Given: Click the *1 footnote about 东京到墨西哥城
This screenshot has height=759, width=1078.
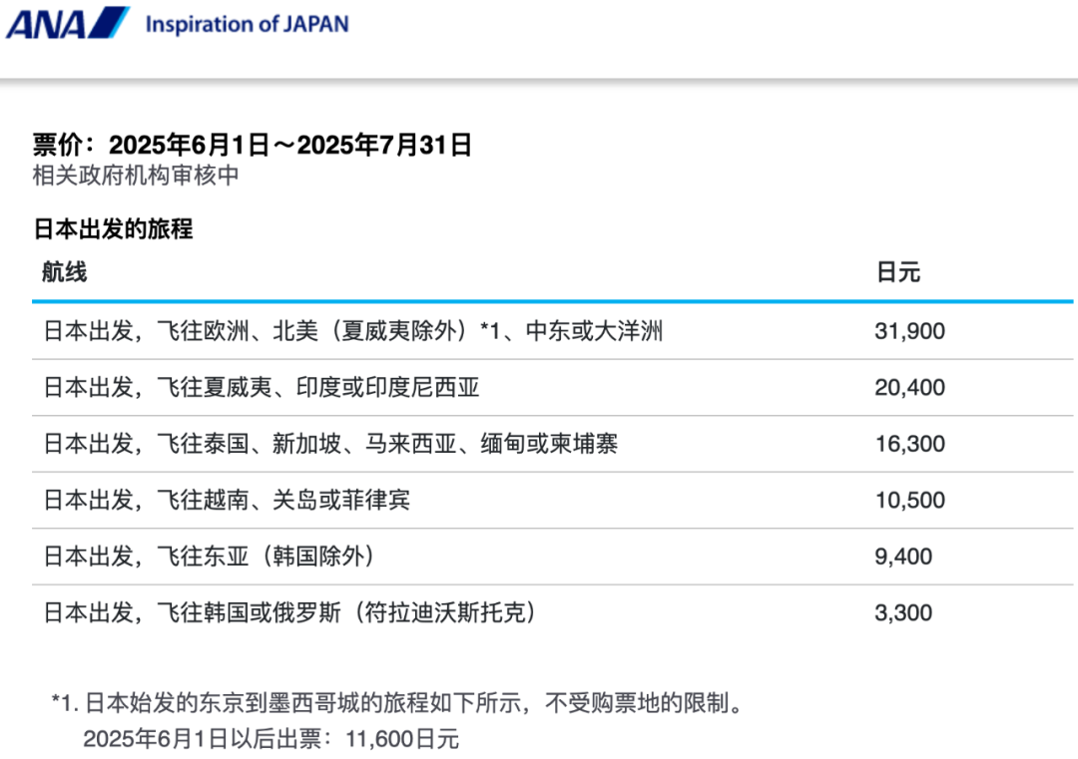Looking at the screenshot, I should (x=398, y=703).
